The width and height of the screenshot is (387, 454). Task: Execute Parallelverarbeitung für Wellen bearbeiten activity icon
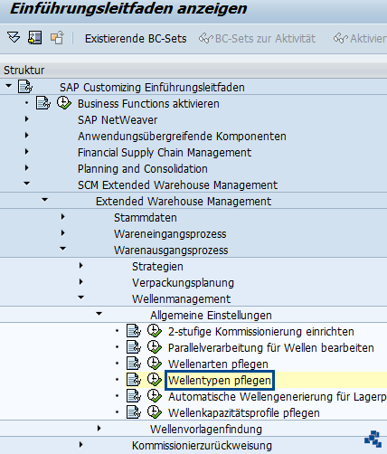[x=155, y=347]
